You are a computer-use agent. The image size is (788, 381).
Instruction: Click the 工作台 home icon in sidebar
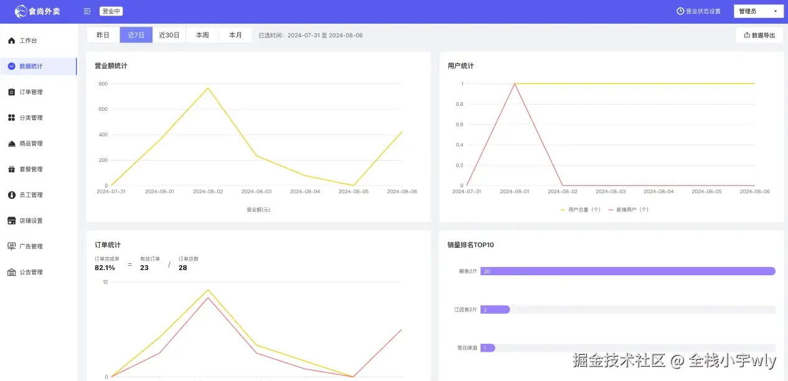[11, 40]
